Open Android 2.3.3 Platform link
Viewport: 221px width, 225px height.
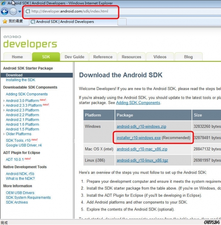(x=24, y=105)
